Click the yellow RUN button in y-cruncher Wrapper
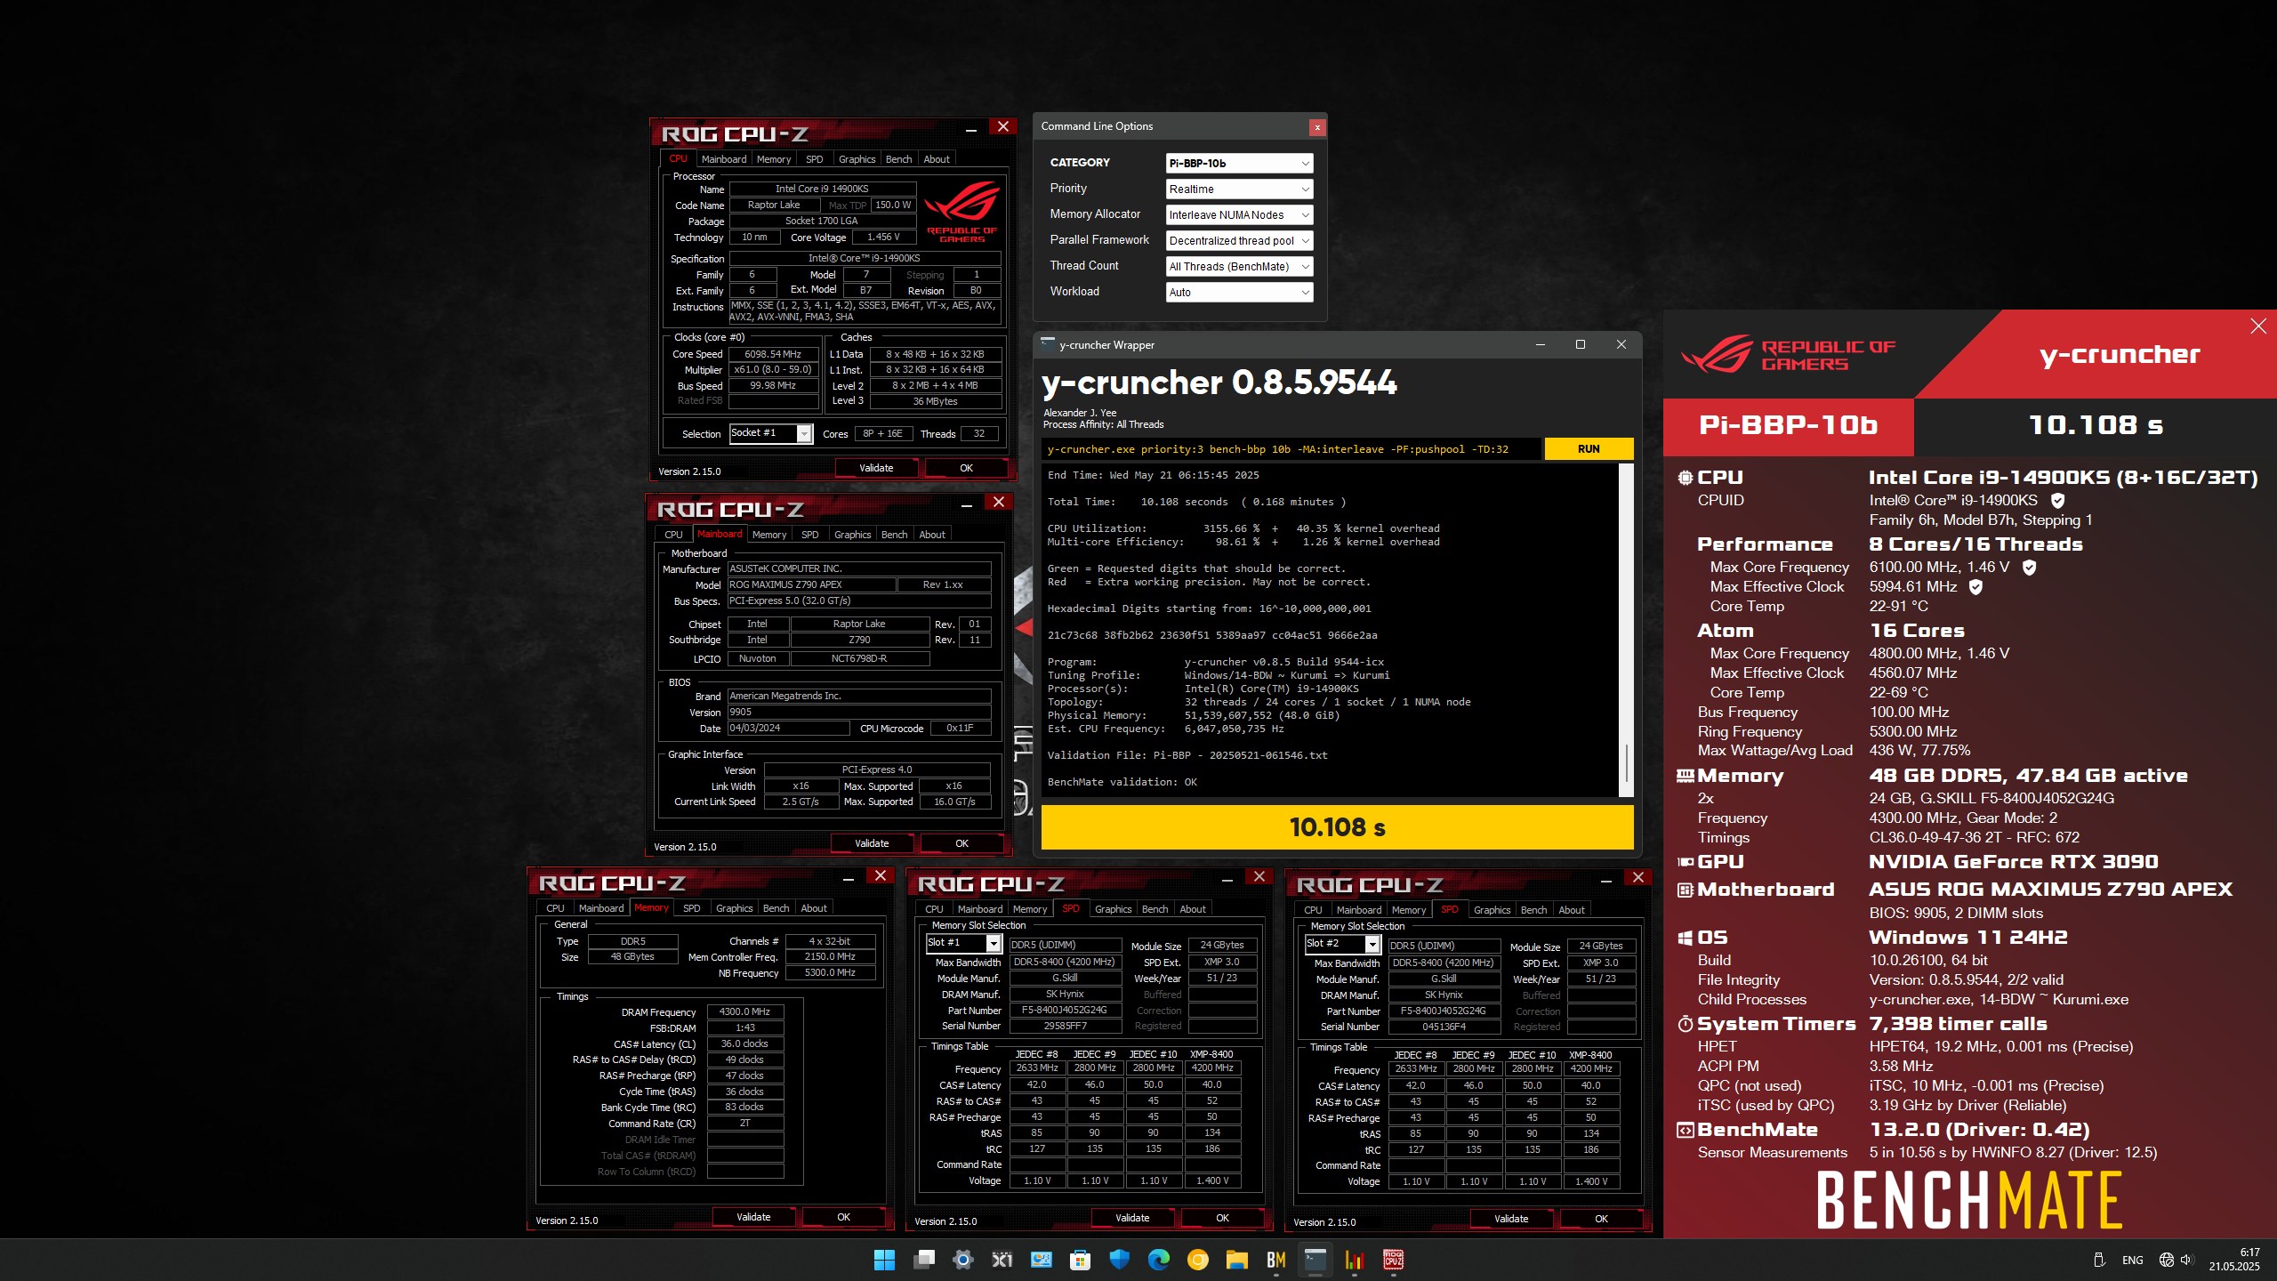2277x1281 pixels. pyautogui.click(x=1589, y=449)
